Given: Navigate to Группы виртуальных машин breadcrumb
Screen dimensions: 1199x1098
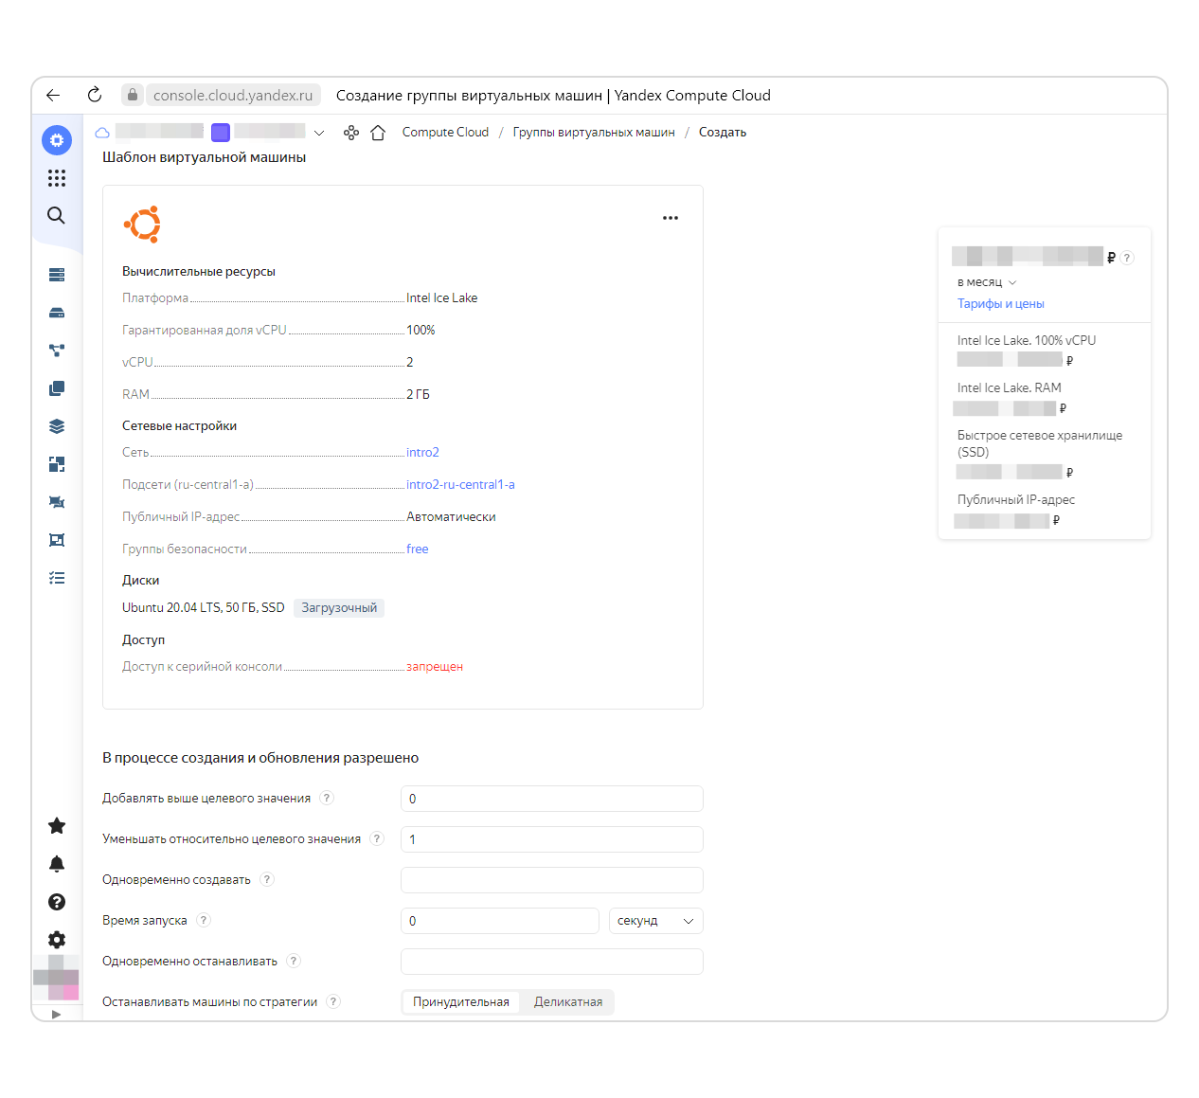Looking at the screenshot, I should pyautogui.click(x=594, y=133).
